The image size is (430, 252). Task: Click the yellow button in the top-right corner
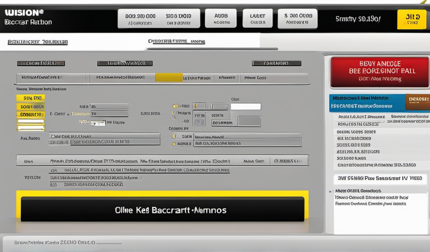coord(409,19)
